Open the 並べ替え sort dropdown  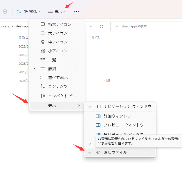point(29,11)
